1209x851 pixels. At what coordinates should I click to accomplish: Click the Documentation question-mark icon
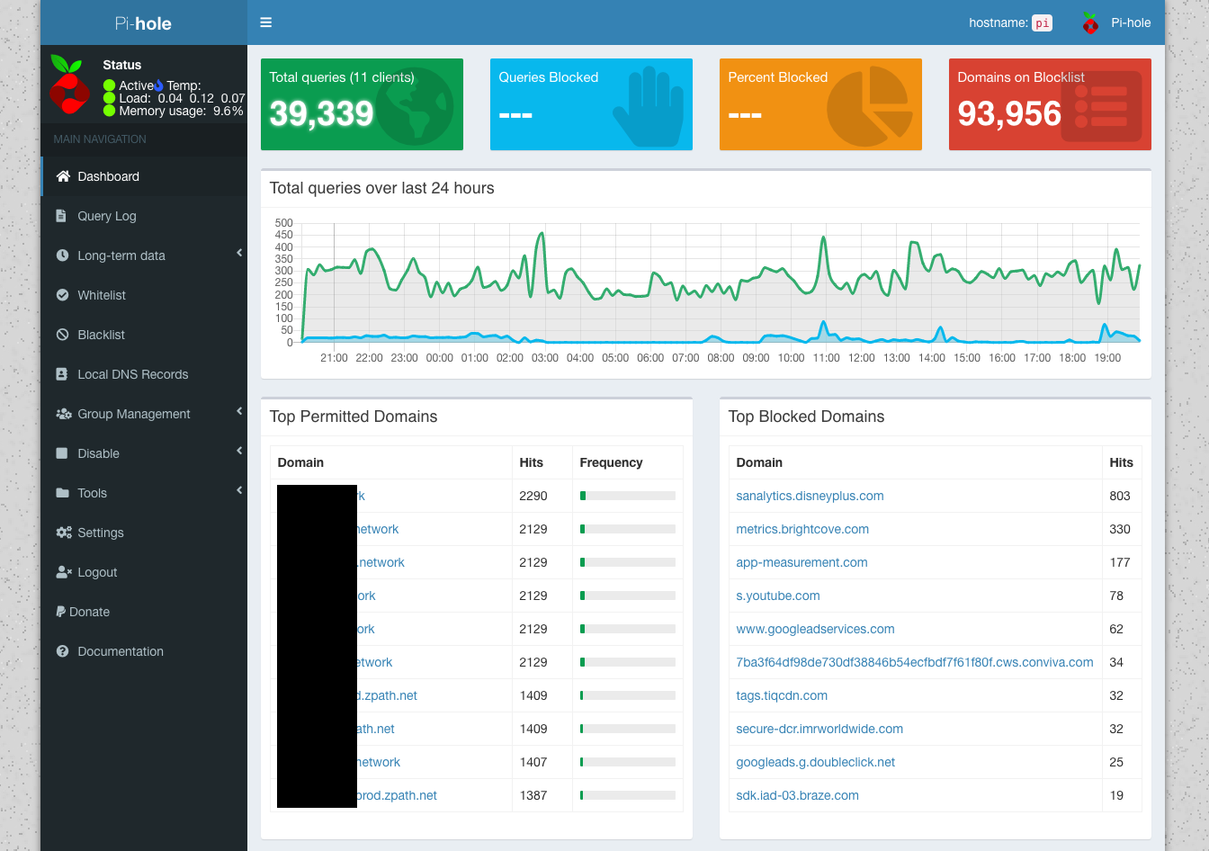pyautogui.click(x=62, y=651)
